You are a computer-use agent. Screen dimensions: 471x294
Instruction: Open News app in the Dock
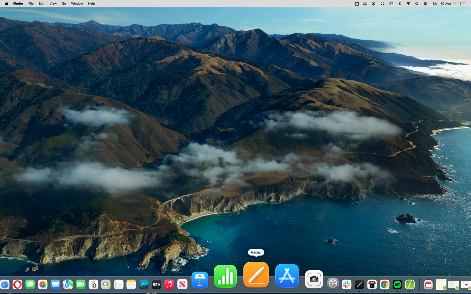coord(182,284)
